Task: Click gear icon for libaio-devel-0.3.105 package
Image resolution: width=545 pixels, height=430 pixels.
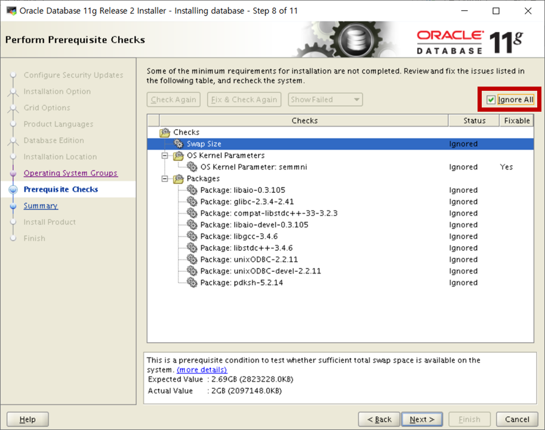Action: 192,225
